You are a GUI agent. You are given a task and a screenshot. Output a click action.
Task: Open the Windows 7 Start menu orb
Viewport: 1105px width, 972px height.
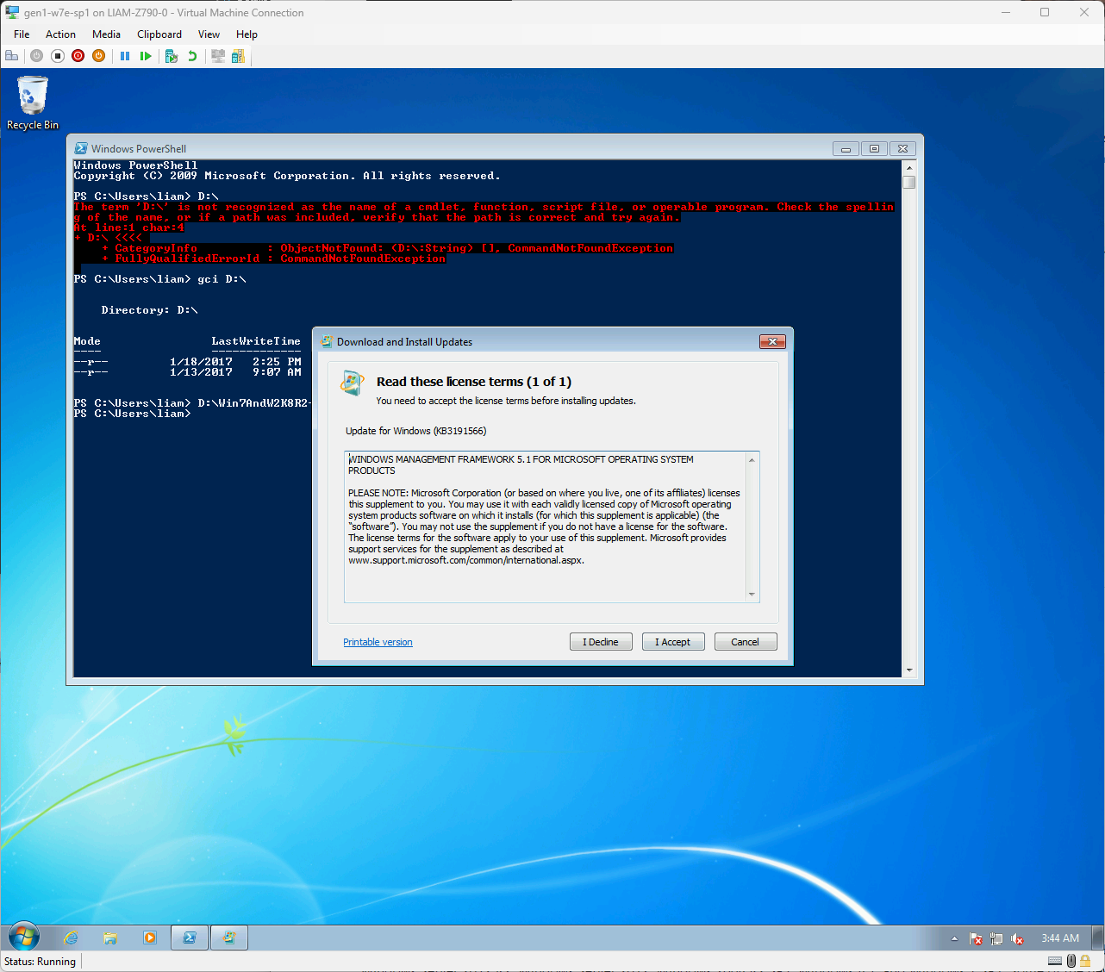pos(23,937)
